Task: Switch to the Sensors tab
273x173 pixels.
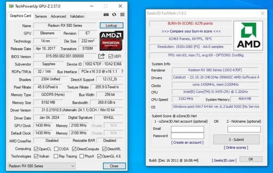Action: coord(41,16)
